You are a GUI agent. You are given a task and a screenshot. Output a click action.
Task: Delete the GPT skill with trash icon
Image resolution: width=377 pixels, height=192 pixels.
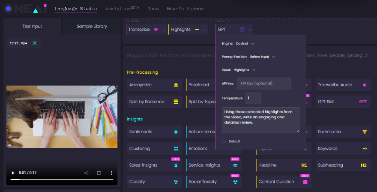(242, 29)
